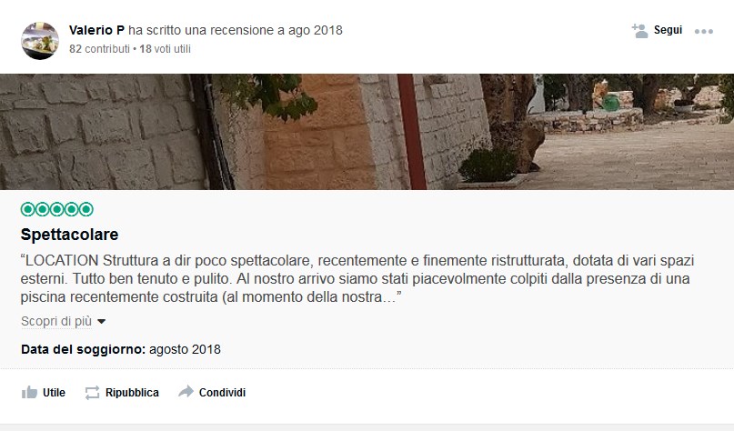The image size is (734, 431).
Task: Click the Data del soggiorno agosto 2018 line
Action: [x=121, y=349]
